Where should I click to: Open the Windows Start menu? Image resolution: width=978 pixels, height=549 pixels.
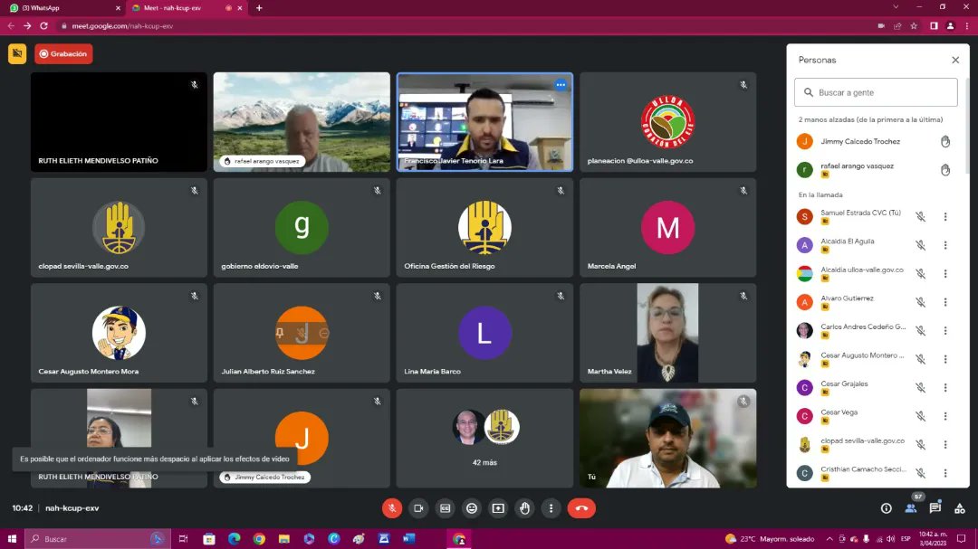point(12,538)
